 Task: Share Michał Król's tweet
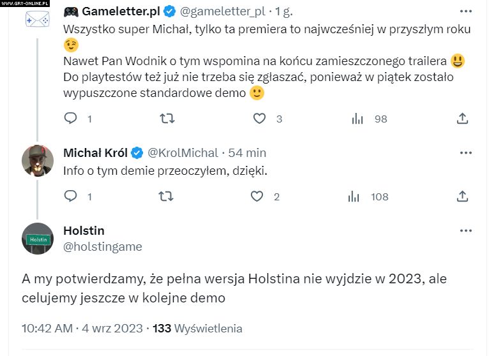463,197
